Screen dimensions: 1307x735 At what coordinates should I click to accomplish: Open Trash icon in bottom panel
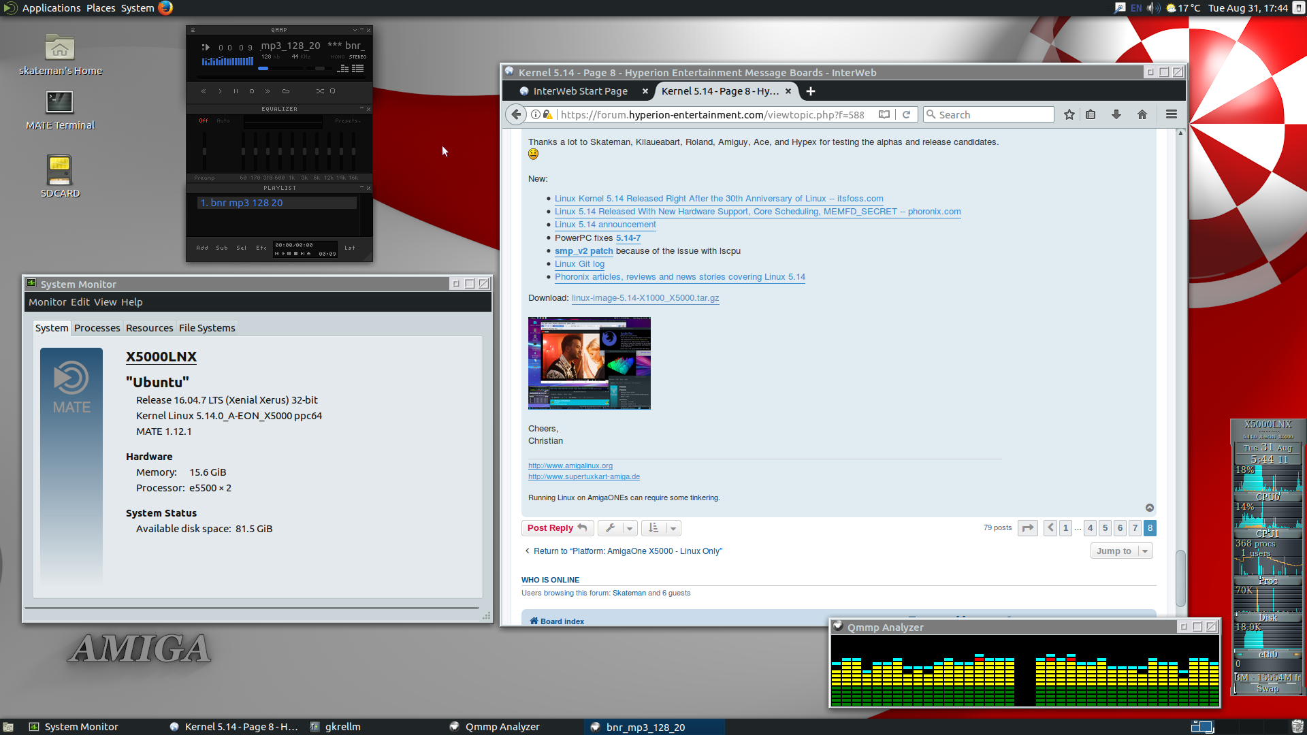(1297, 727)
